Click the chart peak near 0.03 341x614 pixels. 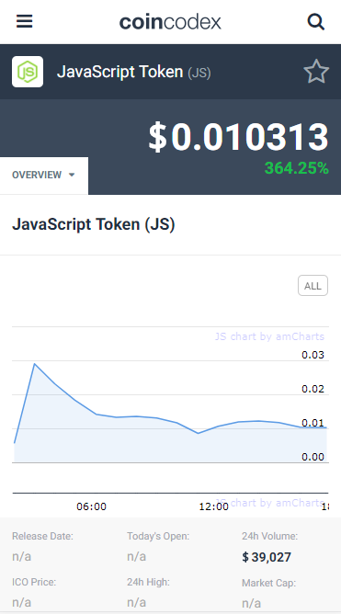pos(34,364)
